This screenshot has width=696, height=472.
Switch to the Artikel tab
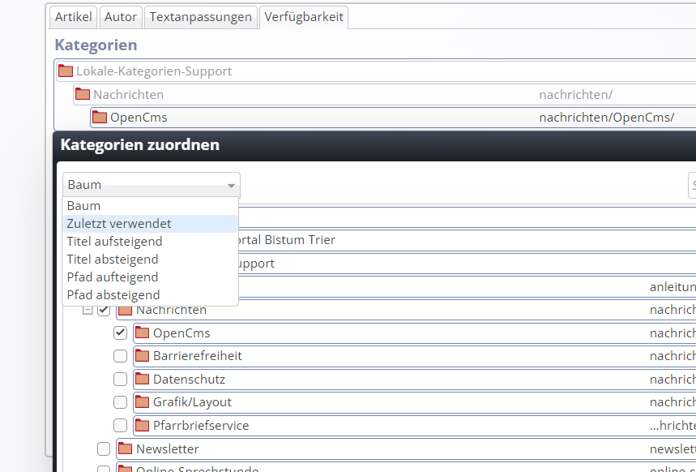click(x=73, y=17)
